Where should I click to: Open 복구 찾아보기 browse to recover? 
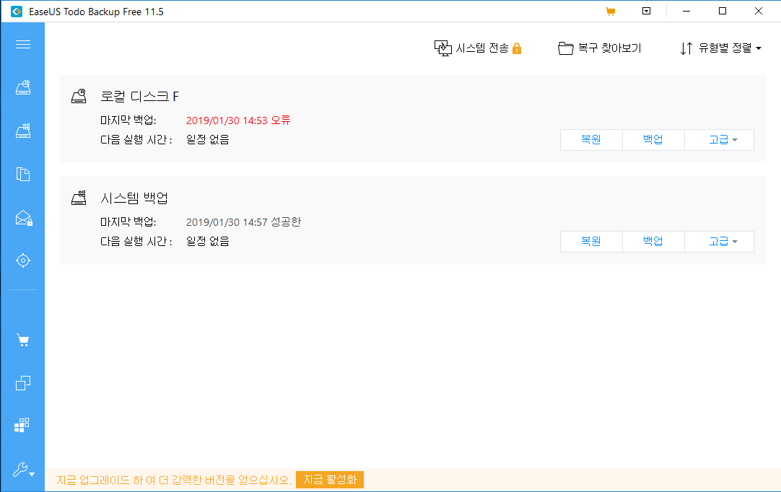[x=600, y=48]
